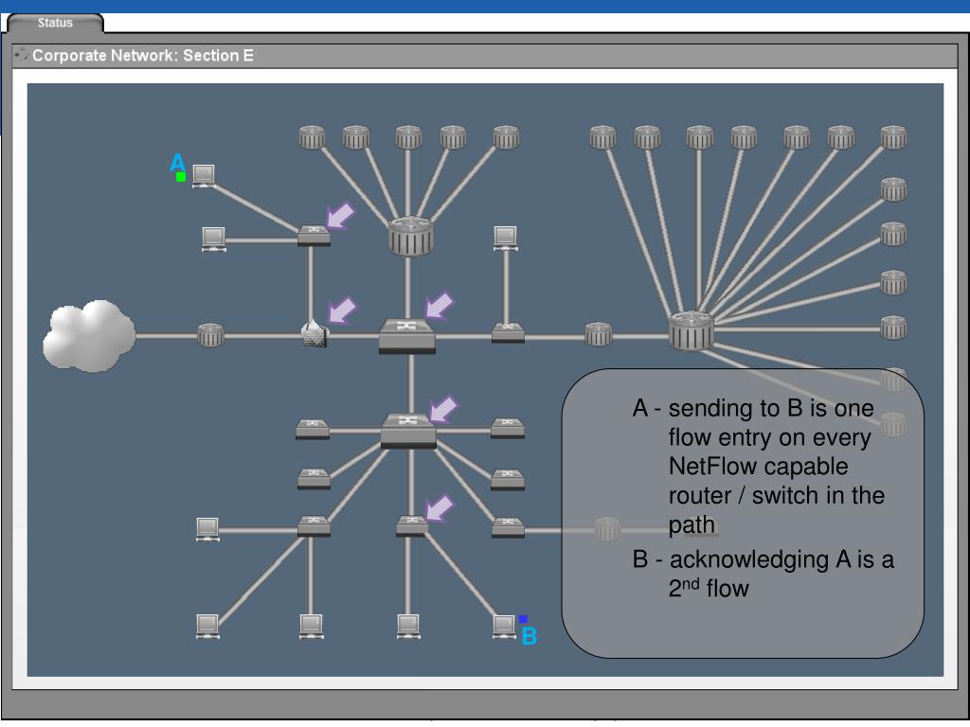Viewport: 970px width, 727px height.
Task: Select the access switch feeding computer B
Action: click(x=412, y=526)
